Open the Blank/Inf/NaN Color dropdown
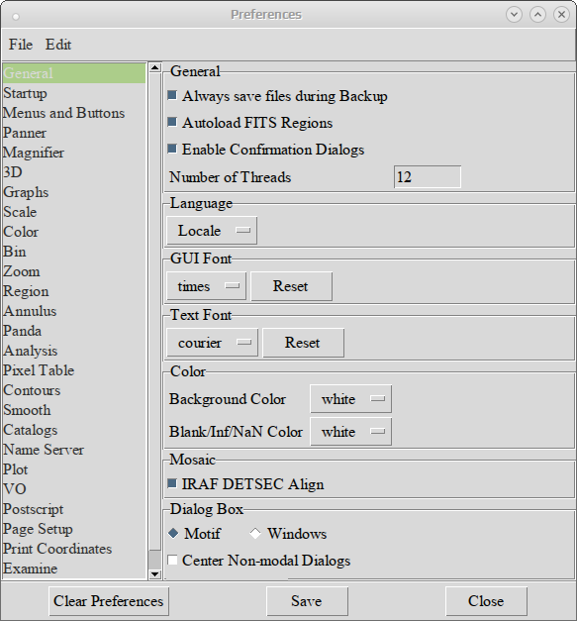Screen dimensions: 577x621 [x=351, y=432]
